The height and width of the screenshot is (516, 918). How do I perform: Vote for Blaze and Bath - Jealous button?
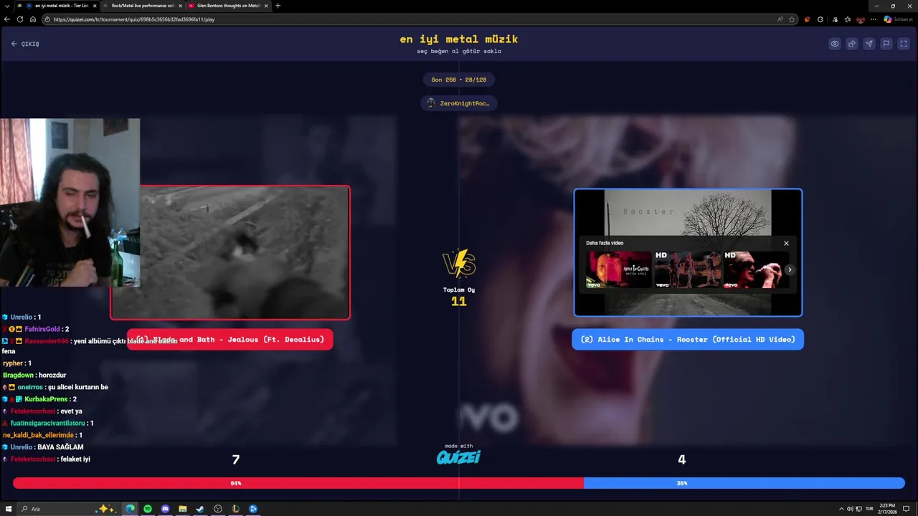click(229, 339)
